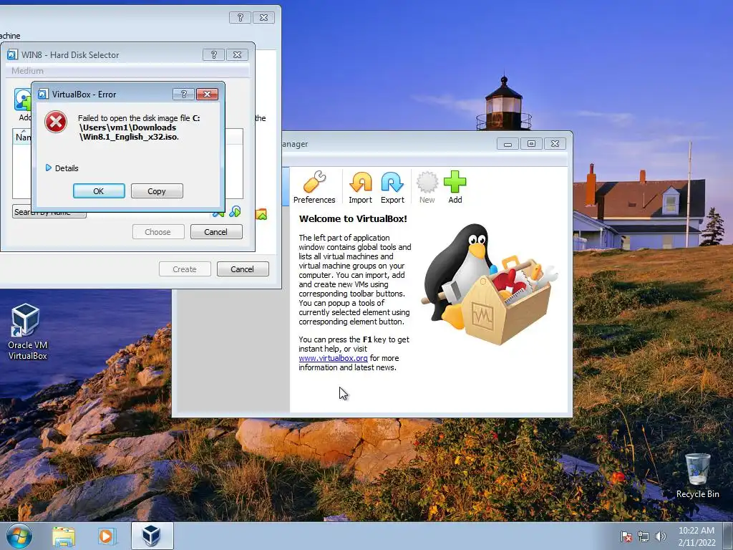Click the Create button in the wizard
This screenshot has width=733, height=550.
click(x=185, y=269)
